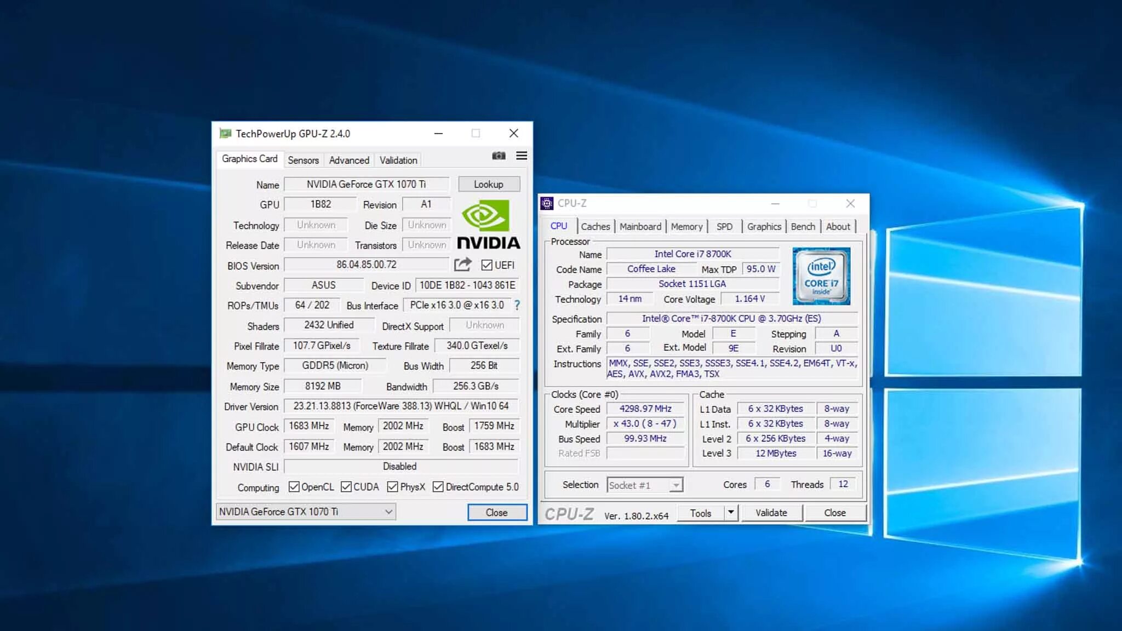The height and width of the screenshot is (631, 1122).
Task: Switch to the Sensors tab
Action: tap(303, 160)
